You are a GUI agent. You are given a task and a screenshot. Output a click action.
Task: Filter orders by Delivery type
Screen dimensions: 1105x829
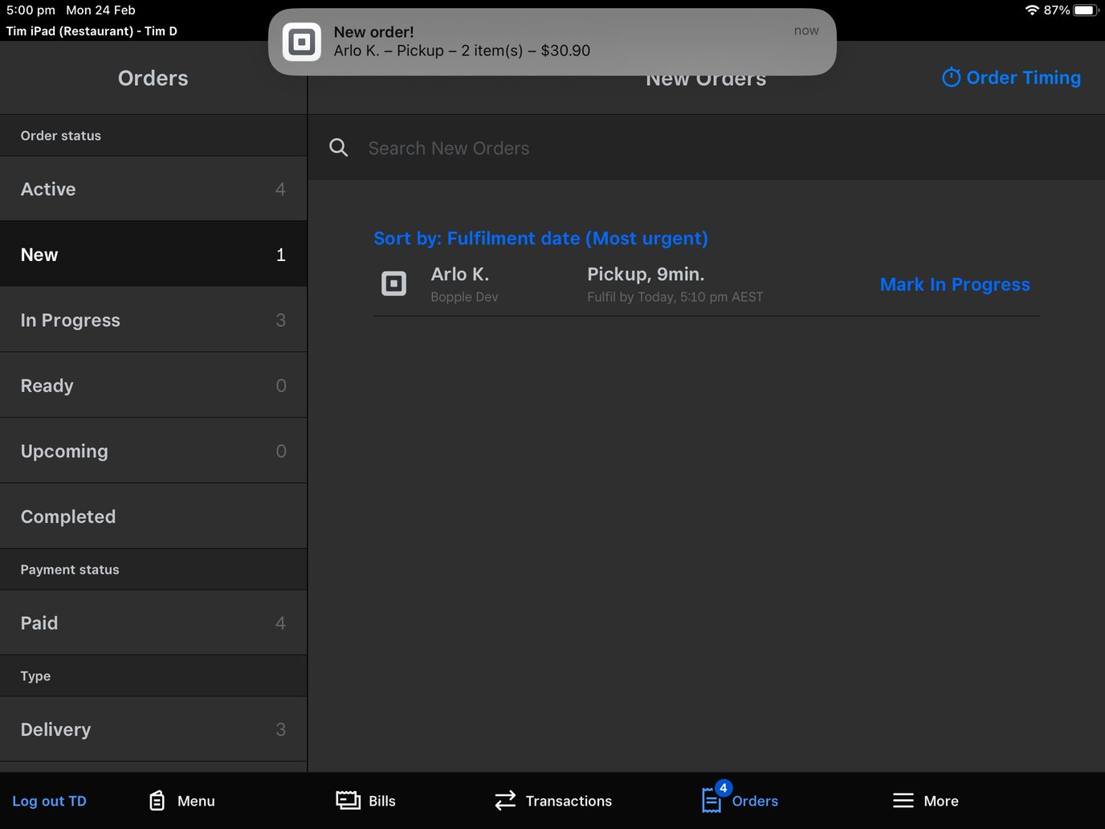pos(153,729)
